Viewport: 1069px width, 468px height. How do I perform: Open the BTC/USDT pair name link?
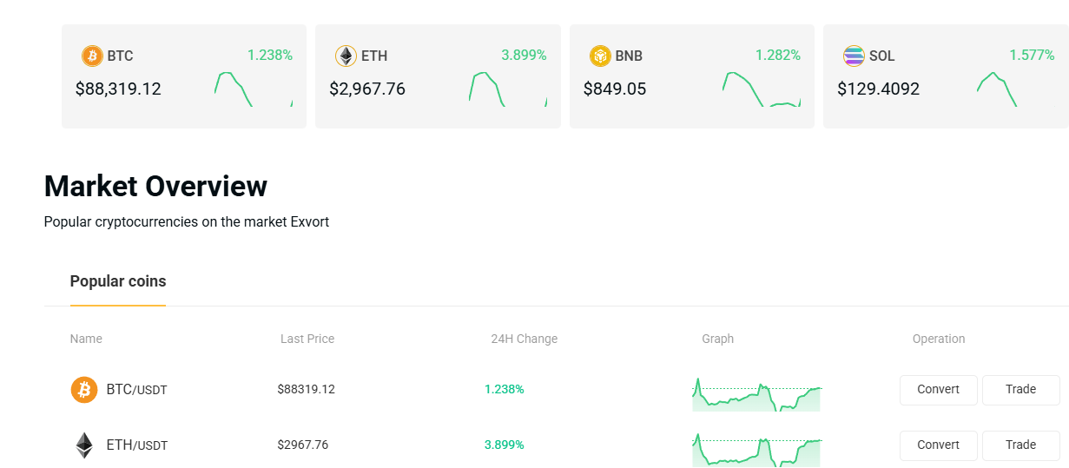pos(136,390)
